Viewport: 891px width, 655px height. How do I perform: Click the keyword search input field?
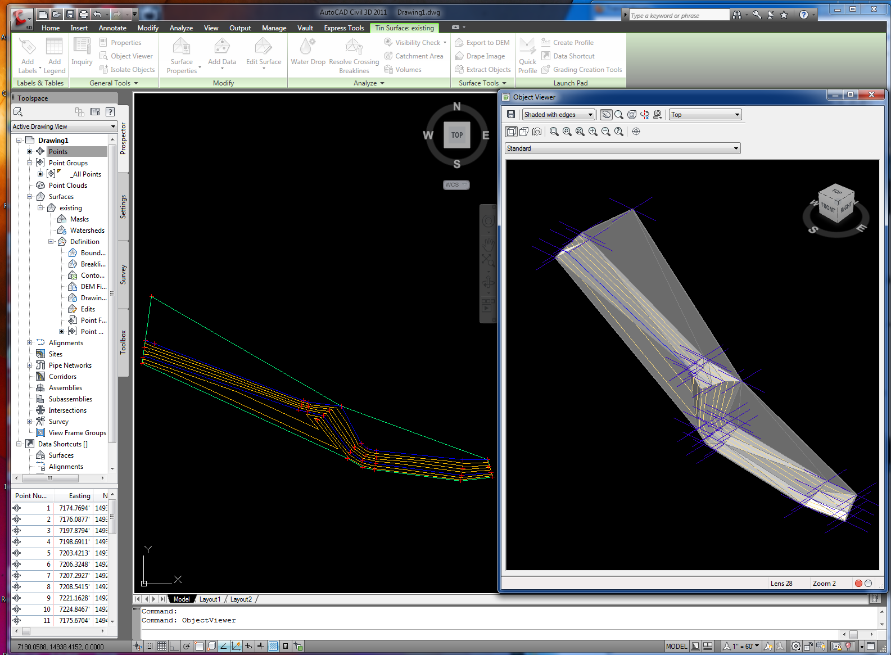pos(677,15)
